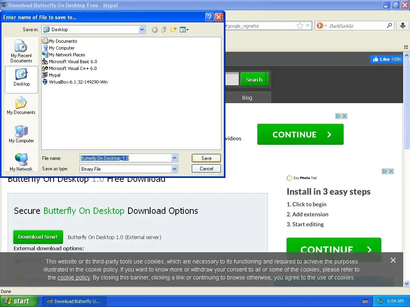
Task: Click the upper green CONTINUE ad button
Action: point(300,134)
